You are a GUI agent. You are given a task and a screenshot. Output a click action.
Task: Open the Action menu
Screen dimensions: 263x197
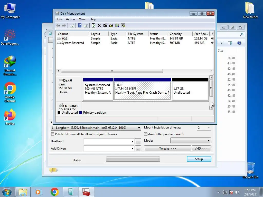(70, 19)
